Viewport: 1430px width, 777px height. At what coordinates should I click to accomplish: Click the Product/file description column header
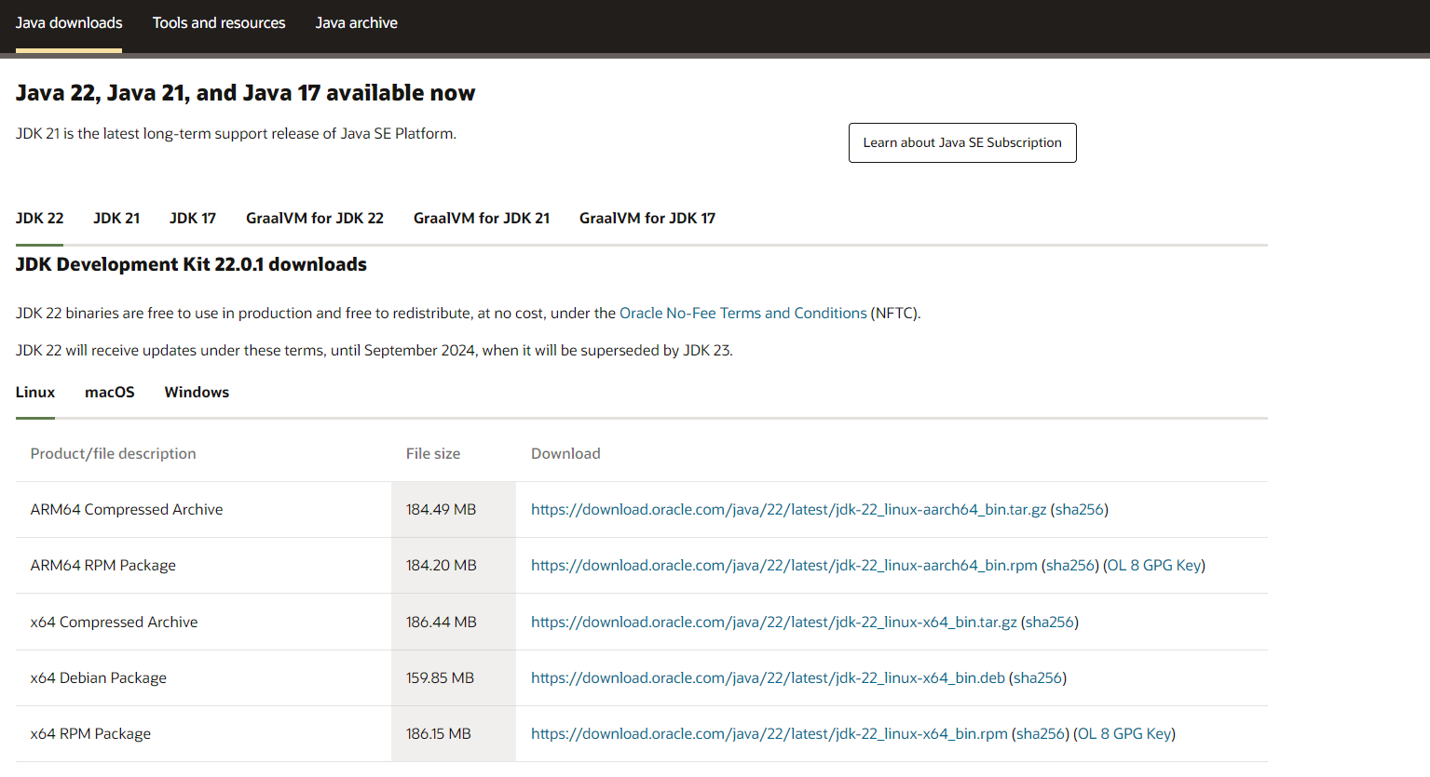pos(114,454)
